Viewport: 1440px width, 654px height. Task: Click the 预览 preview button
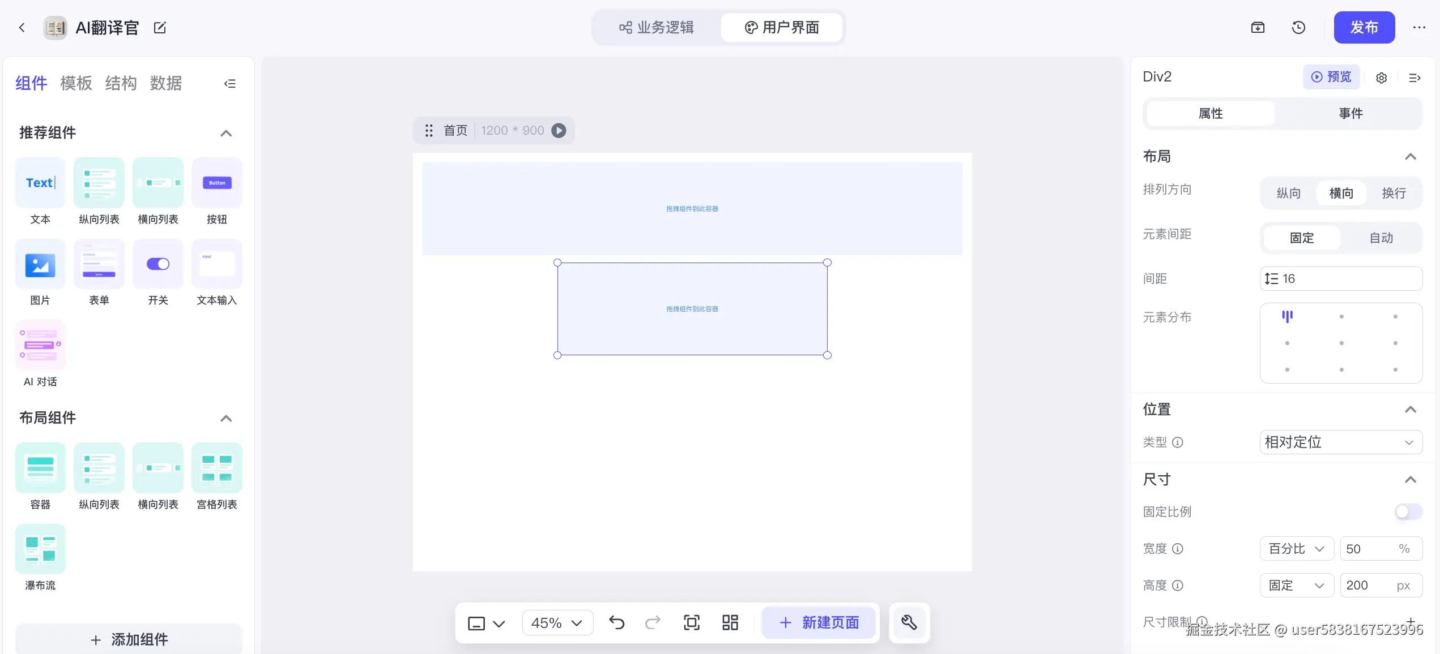[x=1331, y=77]
